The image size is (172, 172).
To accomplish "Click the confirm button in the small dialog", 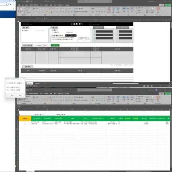I will coord(12,95).
